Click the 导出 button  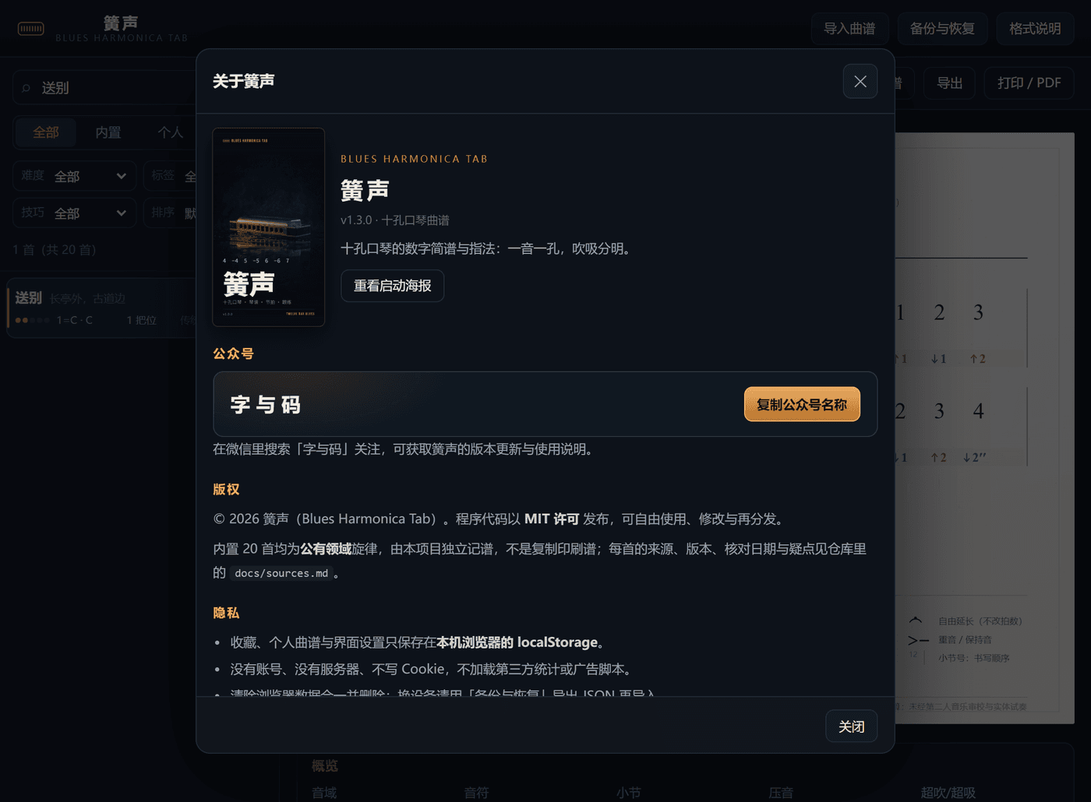(x=949, y=83)
